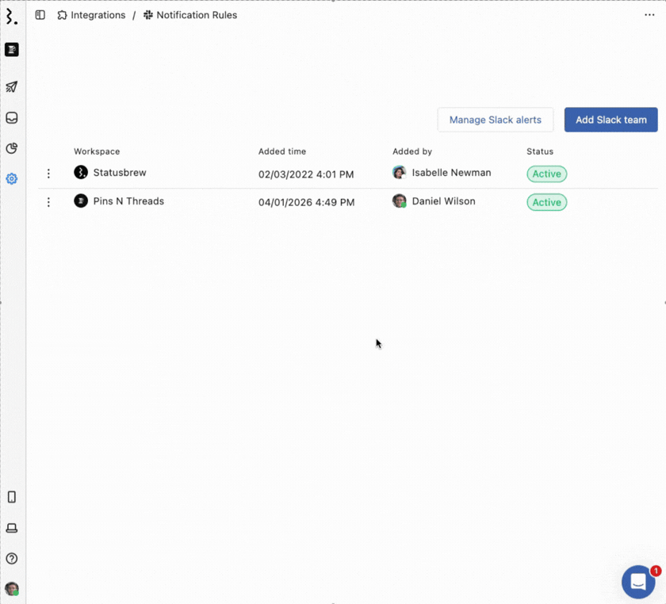Open the kebab menu for Statusbrew workspace
This screenshot has height=604, width=666.
(48, 173)
